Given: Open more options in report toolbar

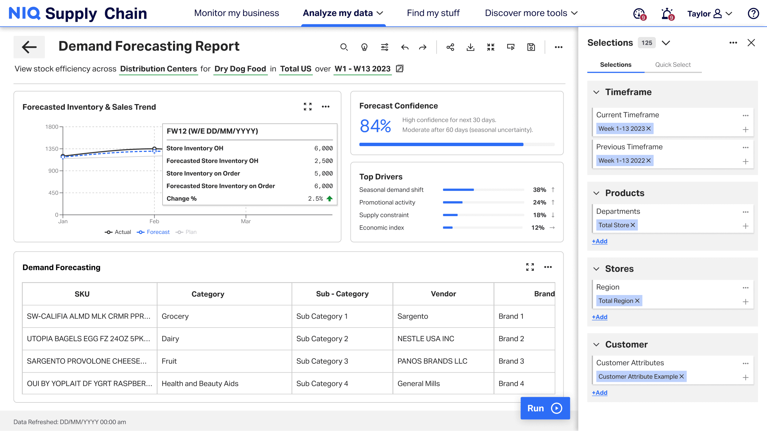Looking at the screenshot, I should 559,47.
